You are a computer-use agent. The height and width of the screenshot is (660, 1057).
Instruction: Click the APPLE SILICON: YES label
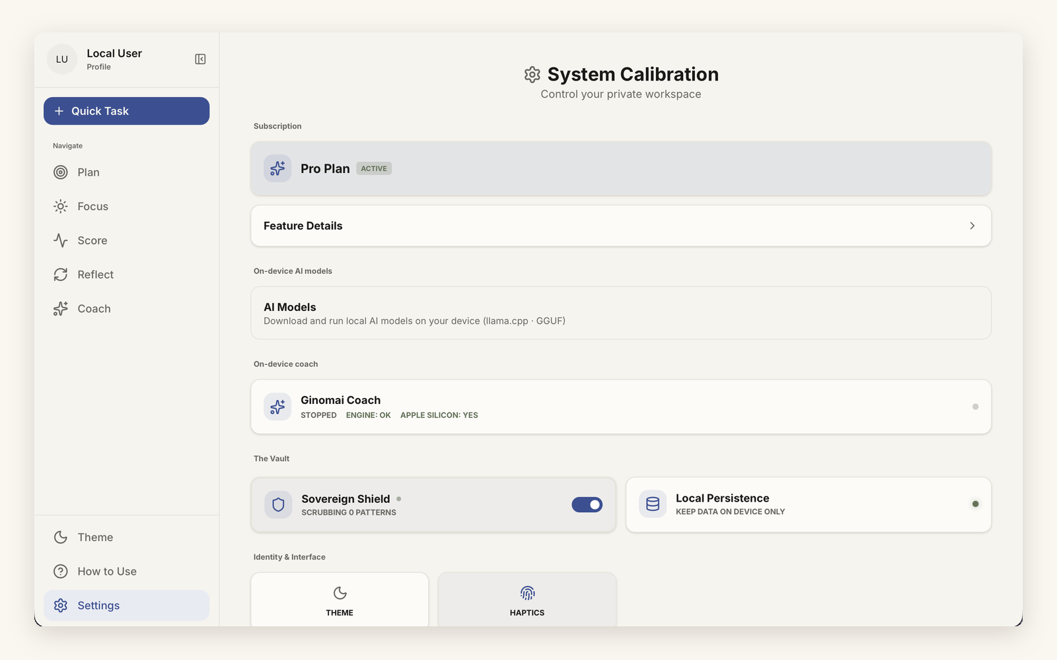pos(439,415)
